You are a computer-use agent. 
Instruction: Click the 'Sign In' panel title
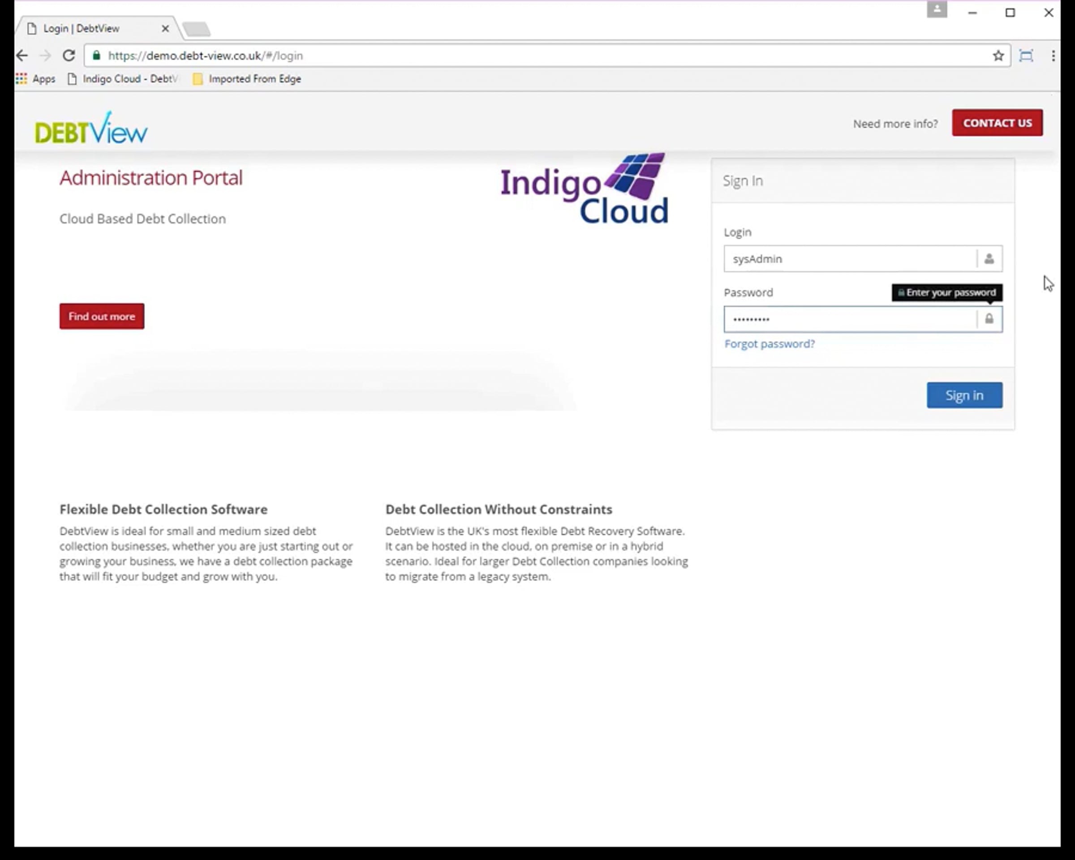tap(743, 181)
